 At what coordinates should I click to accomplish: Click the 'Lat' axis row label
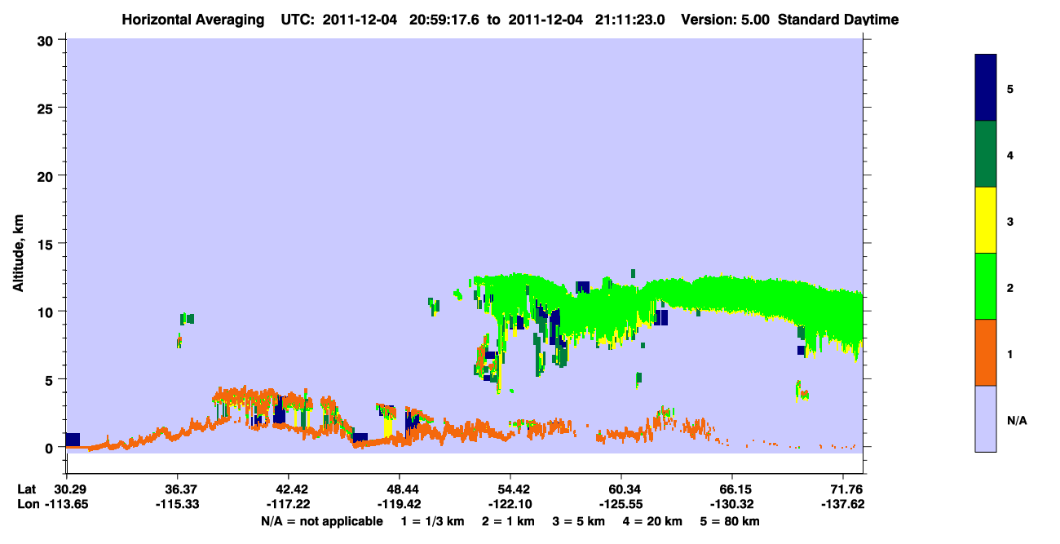[27, 489]
